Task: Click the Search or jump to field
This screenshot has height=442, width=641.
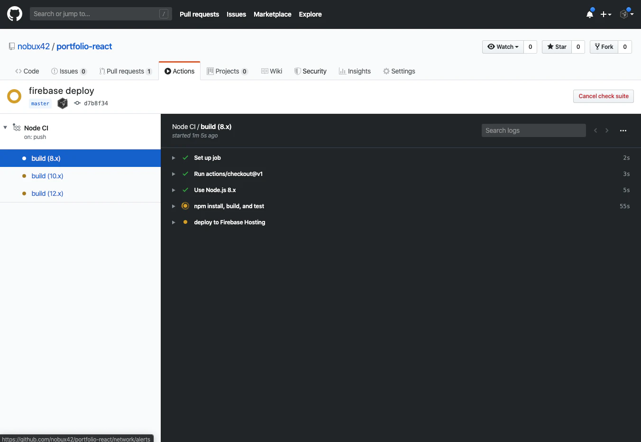Action: click(x=101, y=14)
